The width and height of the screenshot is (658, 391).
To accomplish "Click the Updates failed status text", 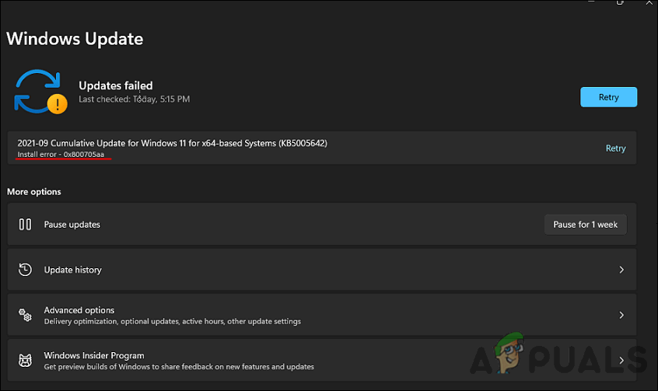I will click(x=116, y=86).
